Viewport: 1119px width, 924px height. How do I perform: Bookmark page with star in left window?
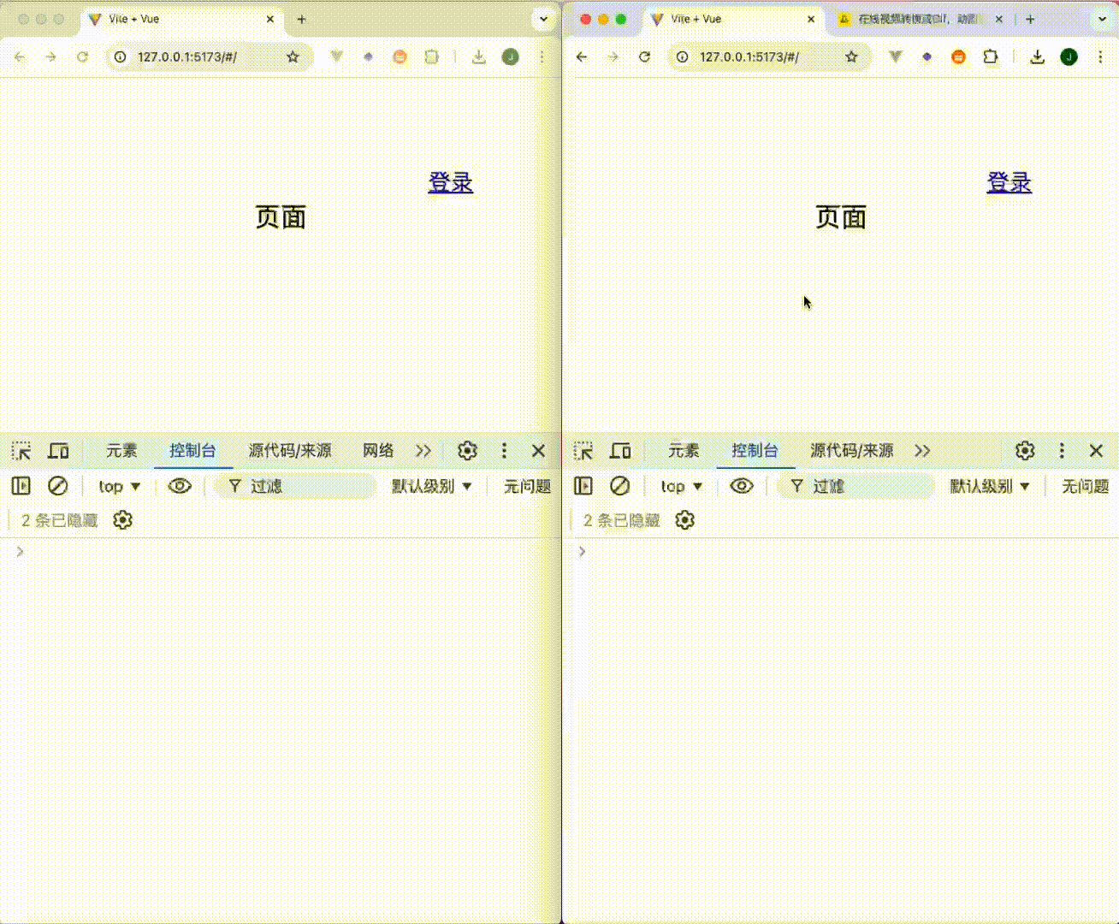click(293, 56)
